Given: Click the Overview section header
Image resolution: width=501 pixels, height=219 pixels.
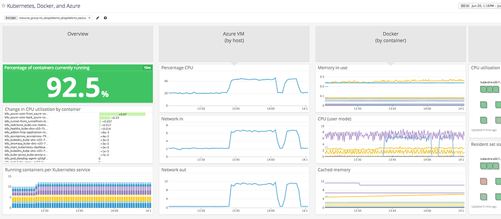Looking at the screenshot, I should coord(78,34).
